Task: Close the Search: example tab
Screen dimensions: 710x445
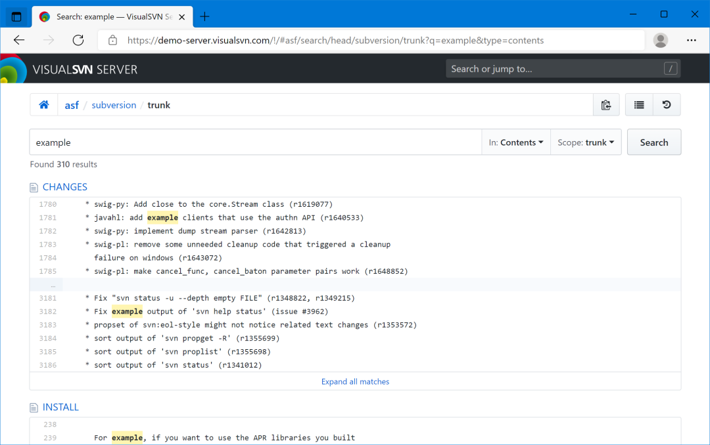Action: [182, 16]
